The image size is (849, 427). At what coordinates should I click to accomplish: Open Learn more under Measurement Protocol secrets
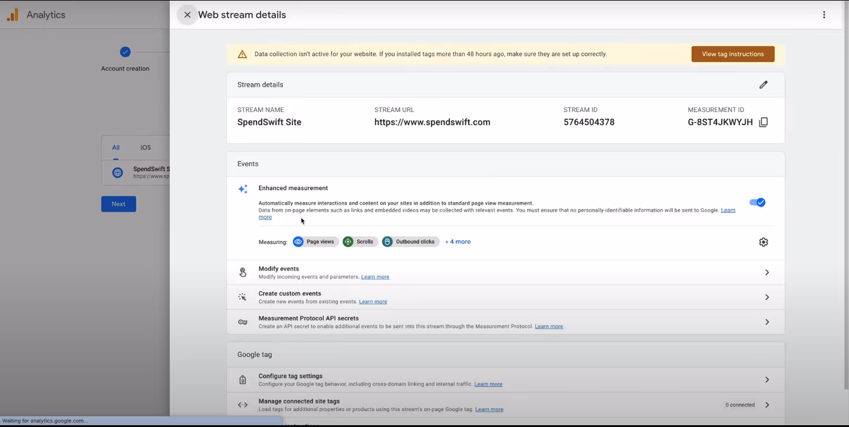click(x=549, y=327)
